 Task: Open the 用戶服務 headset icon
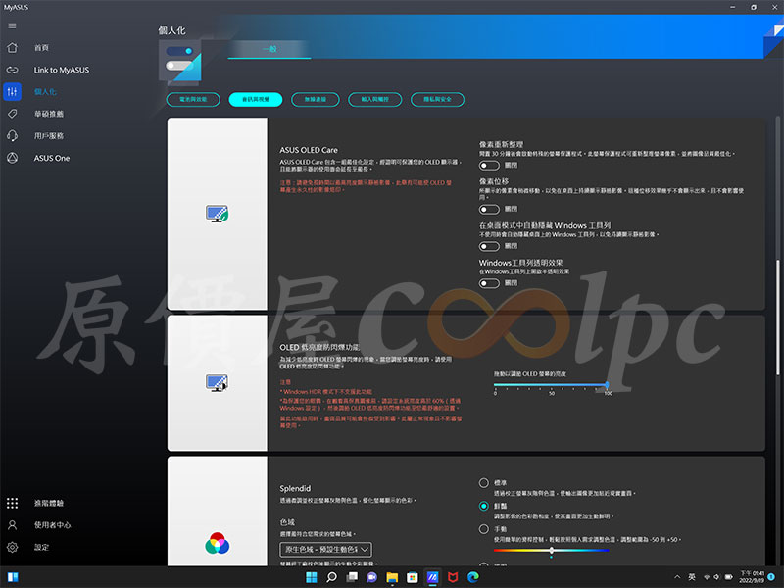(12, 135)
